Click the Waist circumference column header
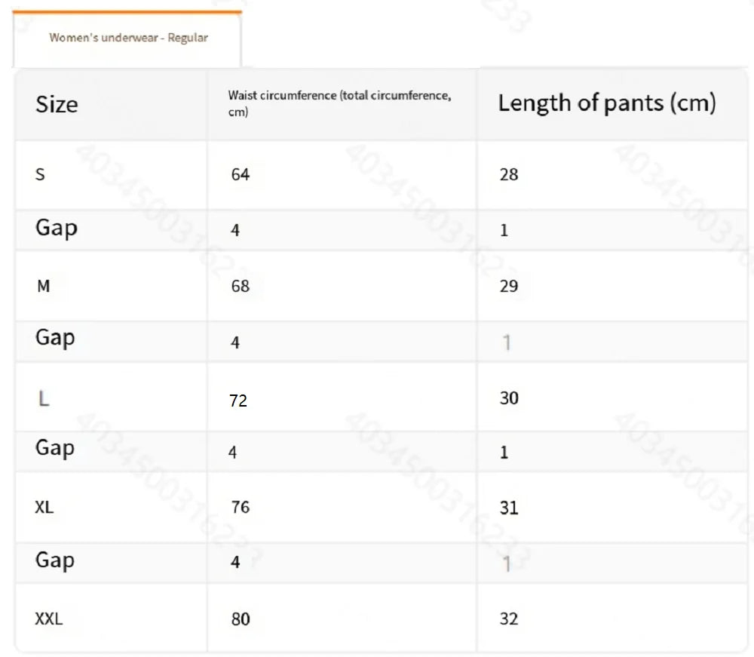Image resolution: width=754 pixels, height=657 pixels. point(339,104)
